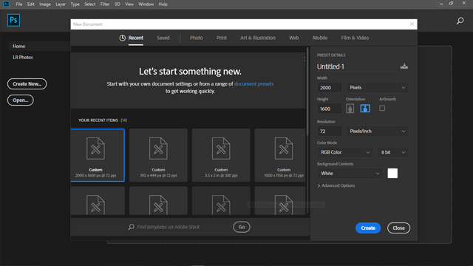Open the Help menu
The image size is (473, 266).
[x=163, y=4]
